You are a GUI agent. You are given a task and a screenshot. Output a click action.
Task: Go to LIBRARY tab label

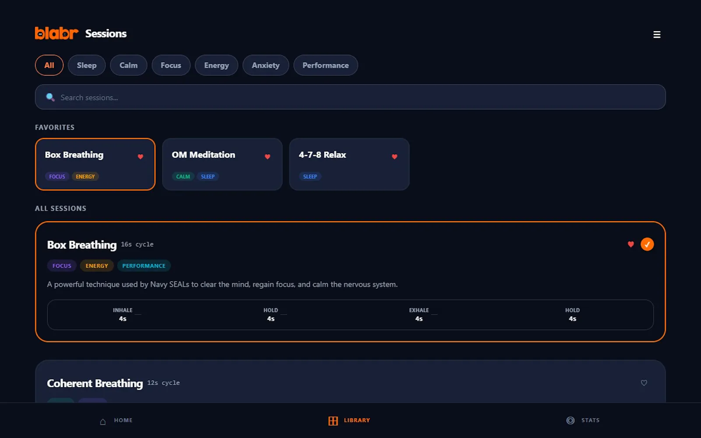[357, 420]
